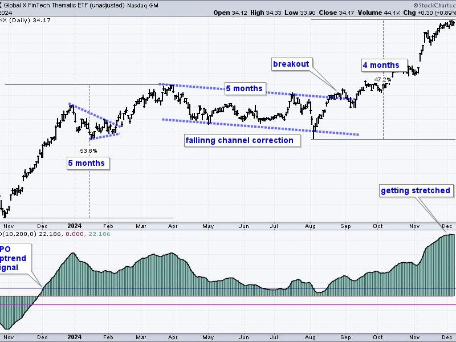Click the "Nasdaq GM" exchange label

(143, 5)
